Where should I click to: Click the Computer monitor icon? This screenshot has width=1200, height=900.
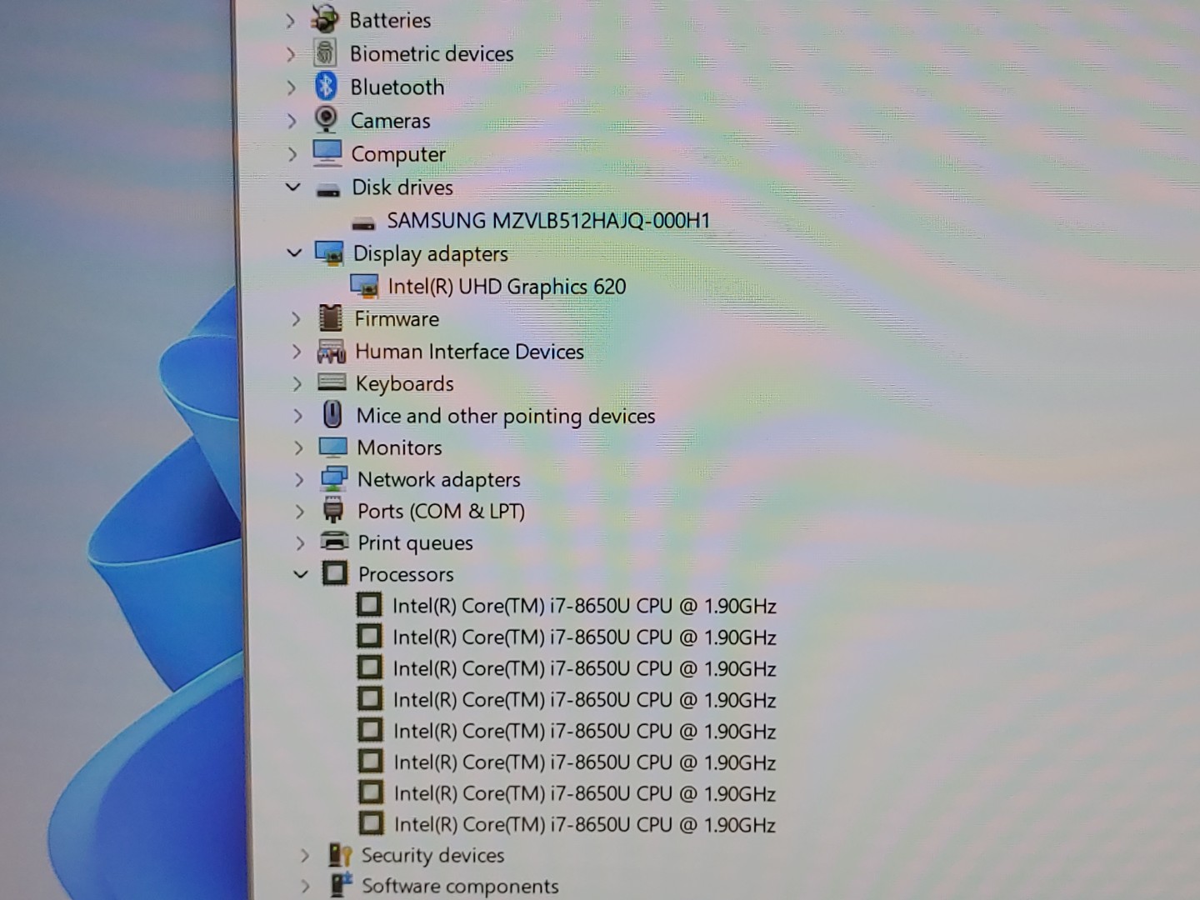[x=327, y=152]
